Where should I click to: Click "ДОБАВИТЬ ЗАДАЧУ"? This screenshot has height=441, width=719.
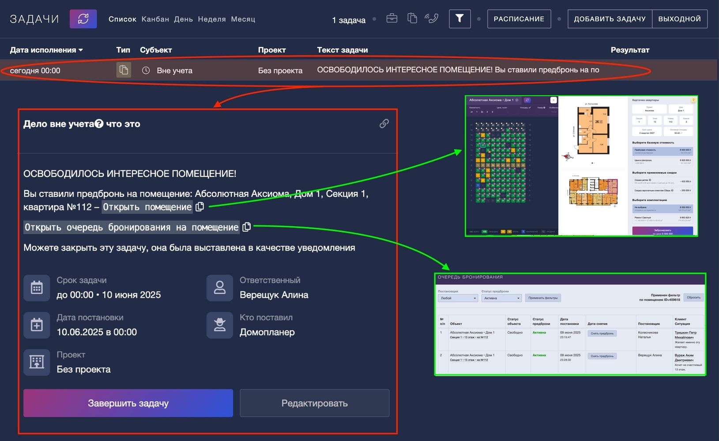point(610,19)
